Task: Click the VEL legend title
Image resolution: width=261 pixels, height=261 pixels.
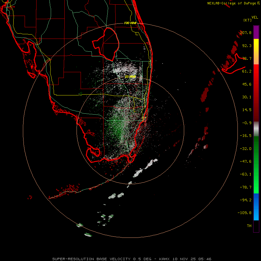Action: point(255,17)
